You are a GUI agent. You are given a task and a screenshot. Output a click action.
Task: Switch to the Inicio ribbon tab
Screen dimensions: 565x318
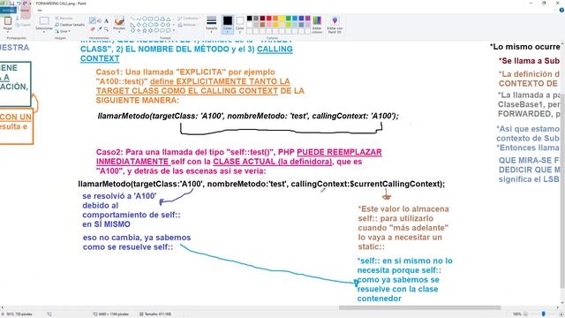(25, 10)
